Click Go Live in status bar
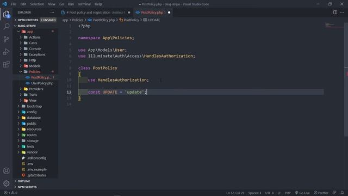348x196 pixels. tap(302, 193)
